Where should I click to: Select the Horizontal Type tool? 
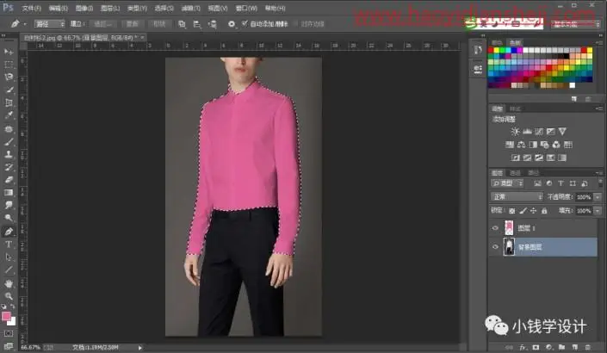[x=9, y=245]
